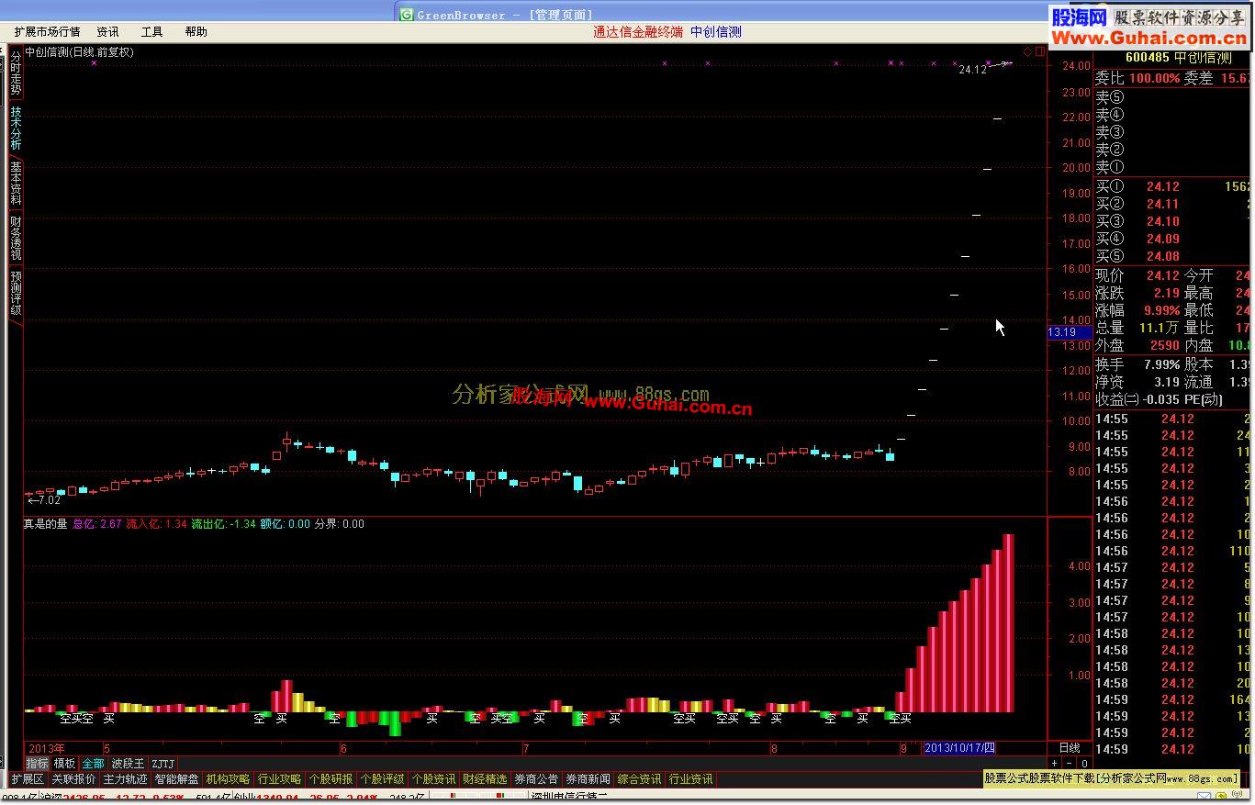Click the 通达信金融终端 header label
The width and height of the screenshot is (1255, 805).
(637, 31)
